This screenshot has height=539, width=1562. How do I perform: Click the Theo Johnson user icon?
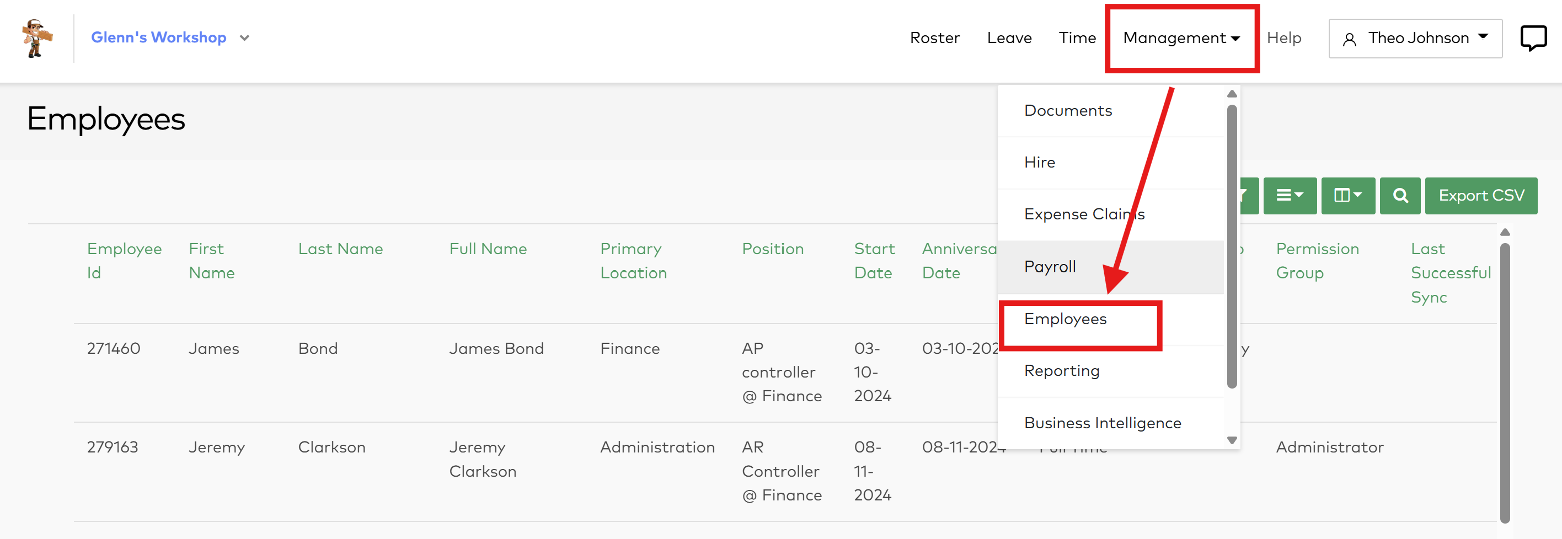pyautogui.click(x=1349, y=39)
